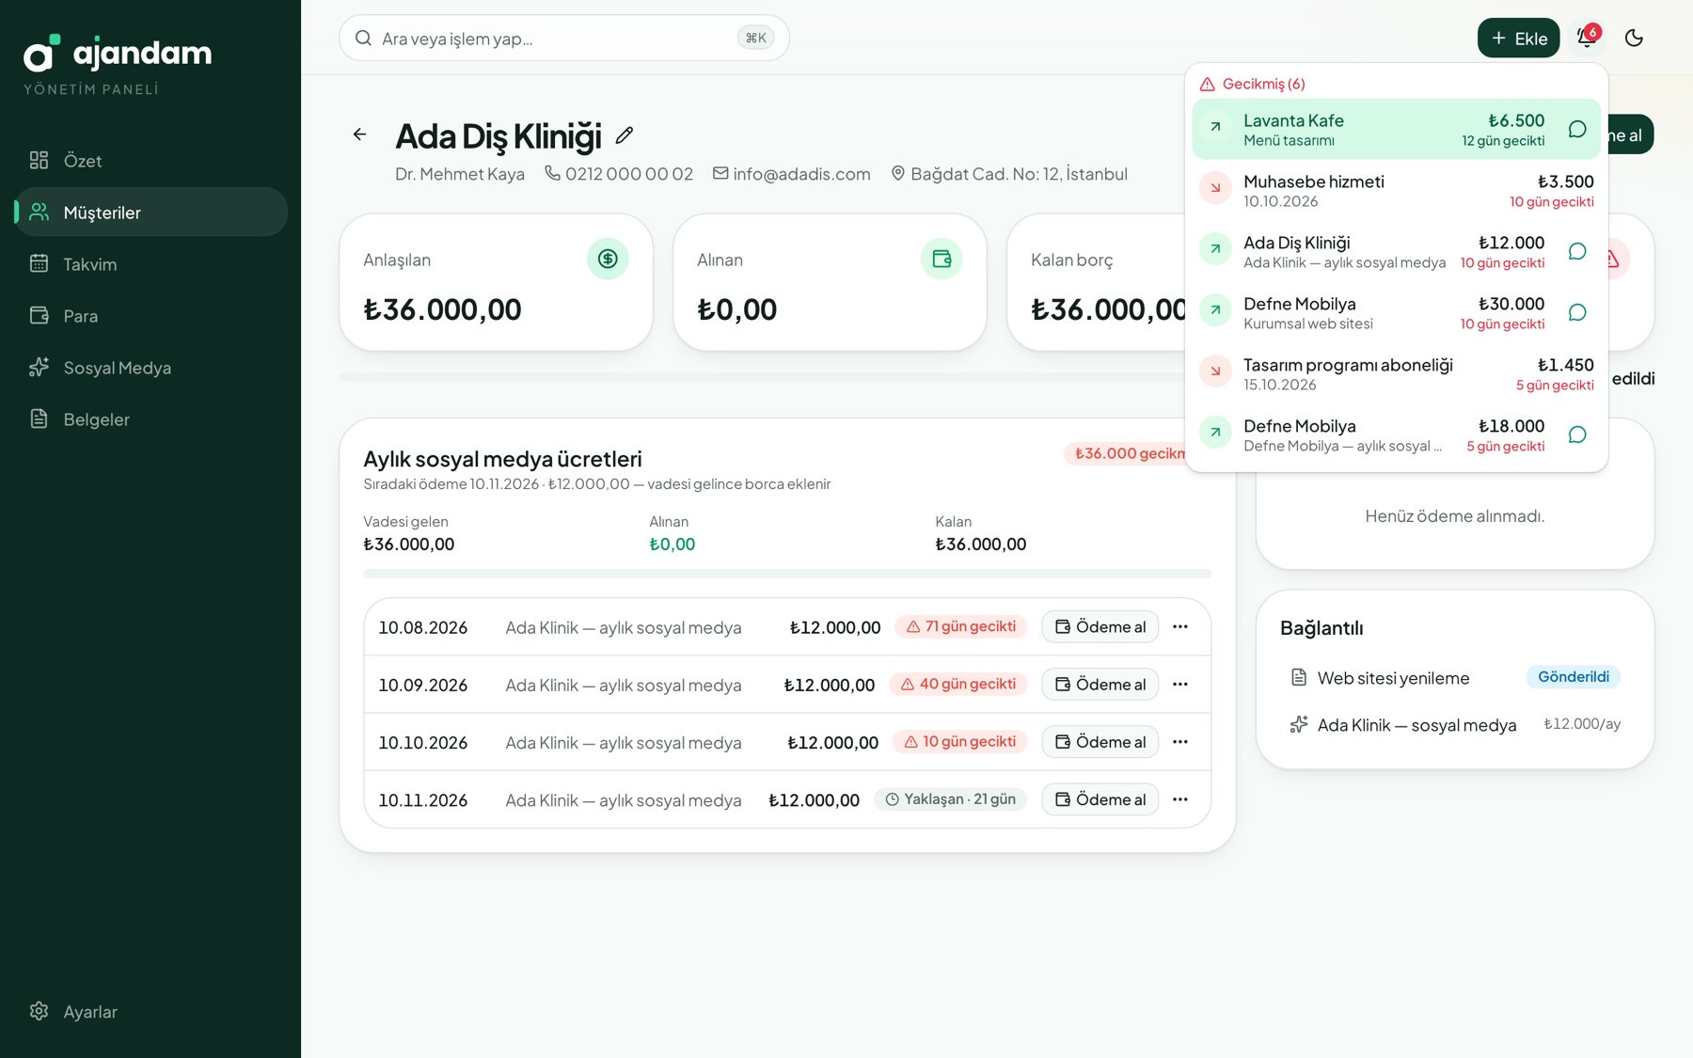
Task: Toggle dark mode with the moon icon
Action: (x=1634, y=38)
